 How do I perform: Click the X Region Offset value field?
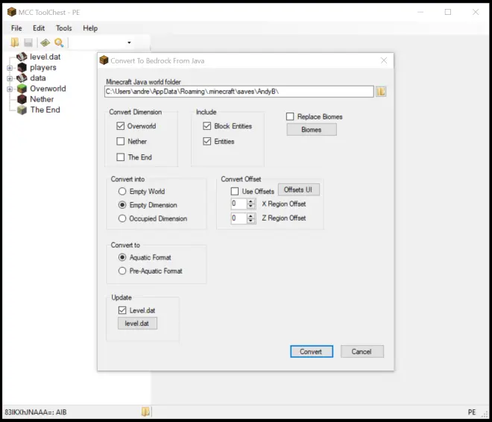[239, 204]
